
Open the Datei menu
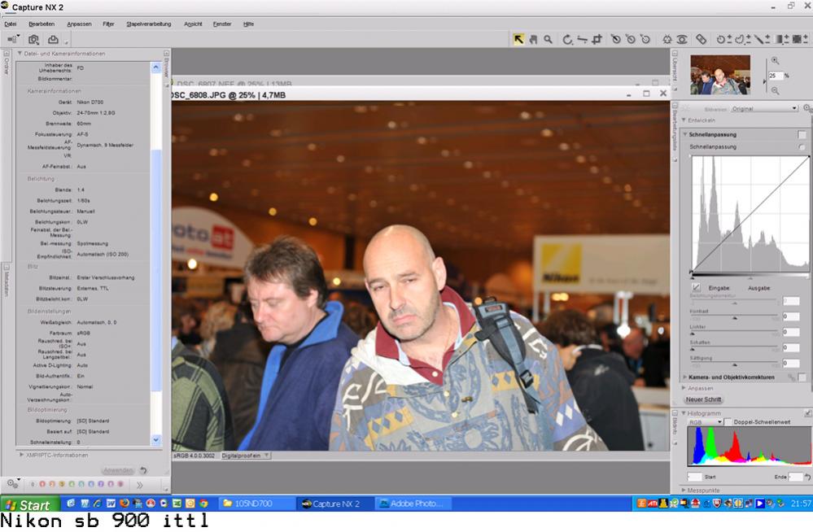pyautogui.click(x=11, y=24)
